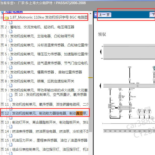The image size is (155, 155).
Task: Open 页 2：蓄电池、交流发电机、起动机
Action: (x=37, y=27)
